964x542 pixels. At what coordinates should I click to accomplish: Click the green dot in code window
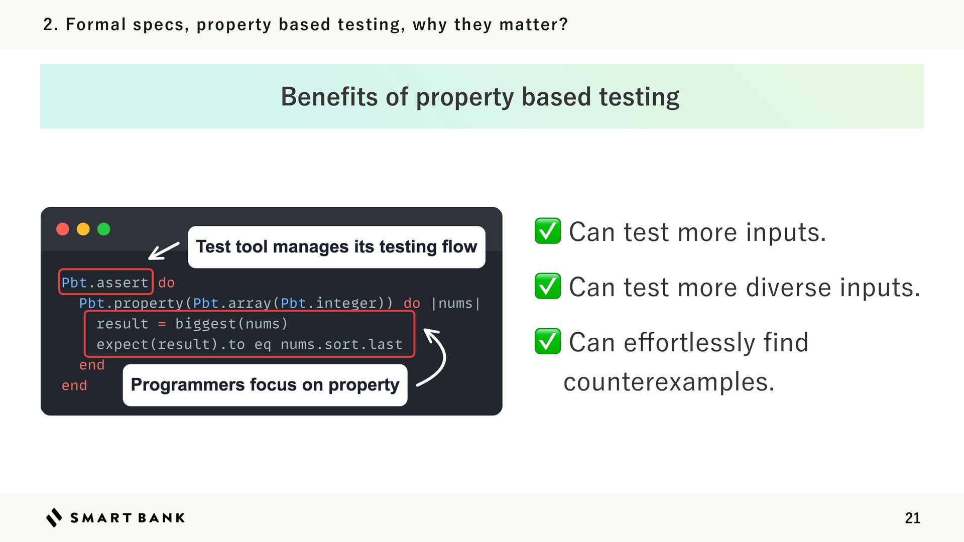(104, 229)
